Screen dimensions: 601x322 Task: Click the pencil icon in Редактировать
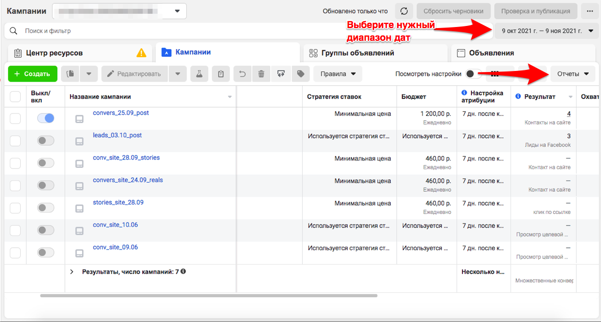110,74
